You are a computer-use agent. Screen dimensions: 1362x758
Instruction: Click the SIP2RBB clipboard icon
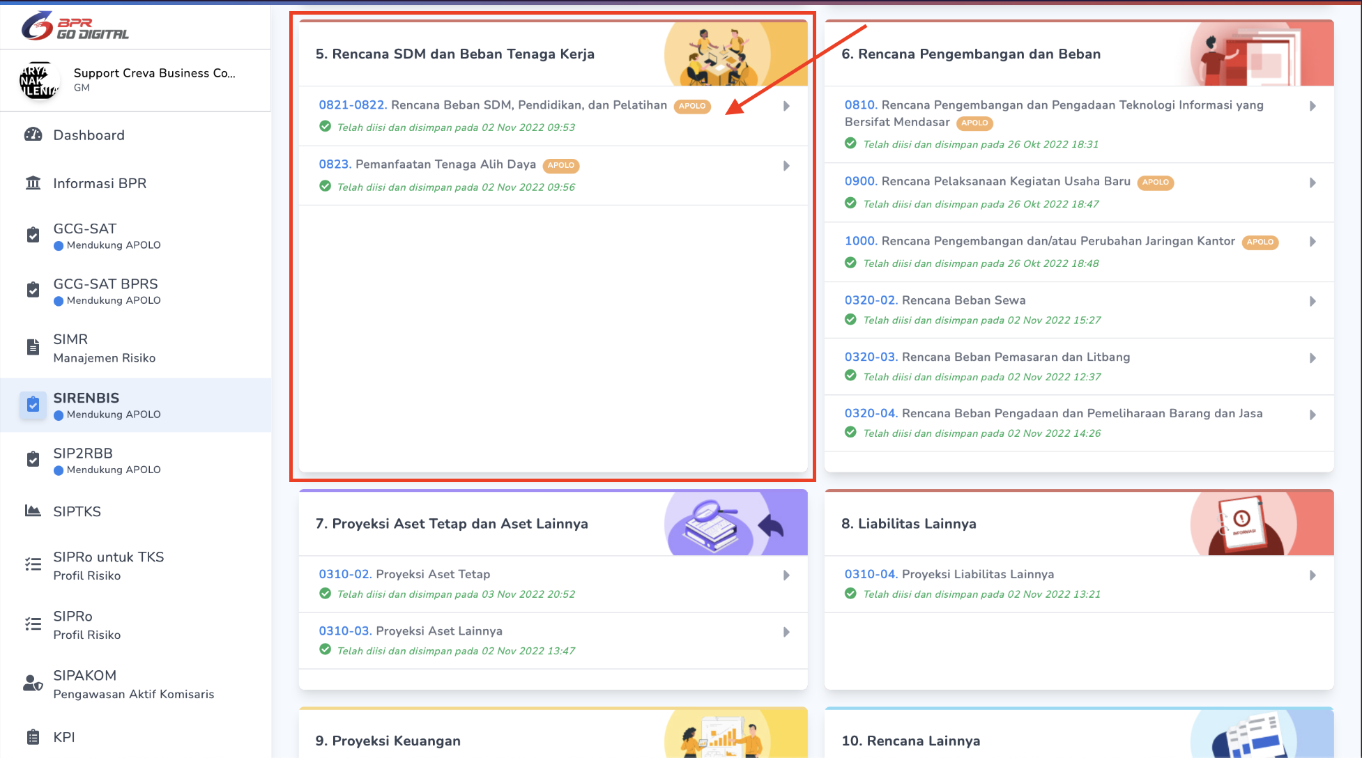pyautogui.click(x=33, y=459)
